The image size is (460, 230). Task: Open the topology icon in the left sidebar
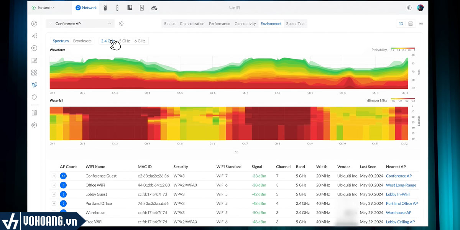[34, 36]
